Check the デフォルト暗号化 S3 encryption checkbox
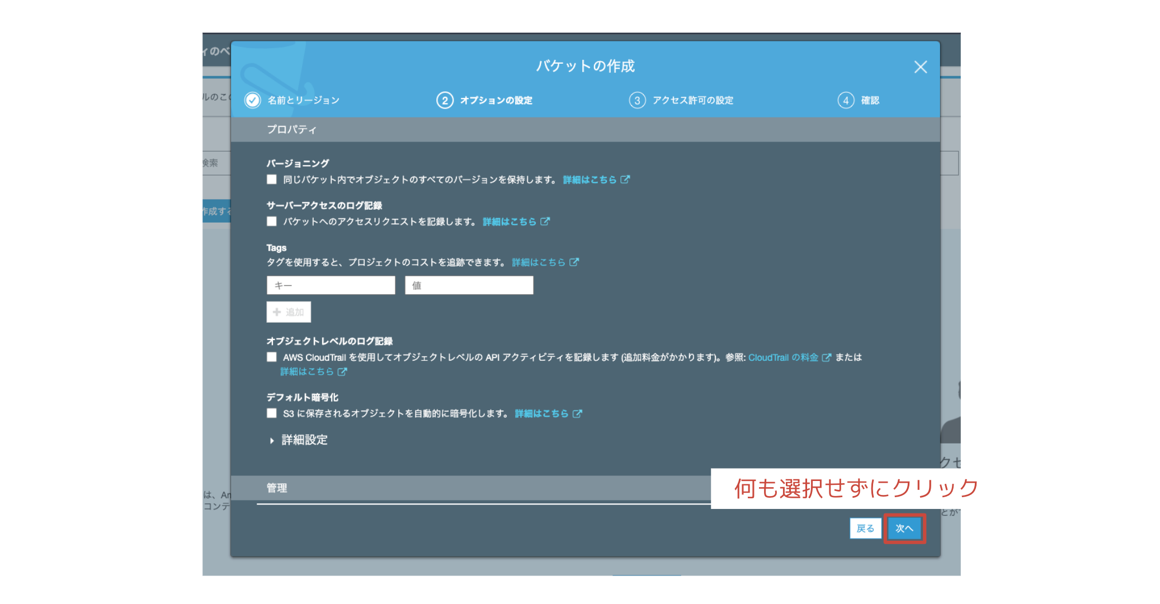The height and width of the screenshot is (604, 1160). point(272,413)
